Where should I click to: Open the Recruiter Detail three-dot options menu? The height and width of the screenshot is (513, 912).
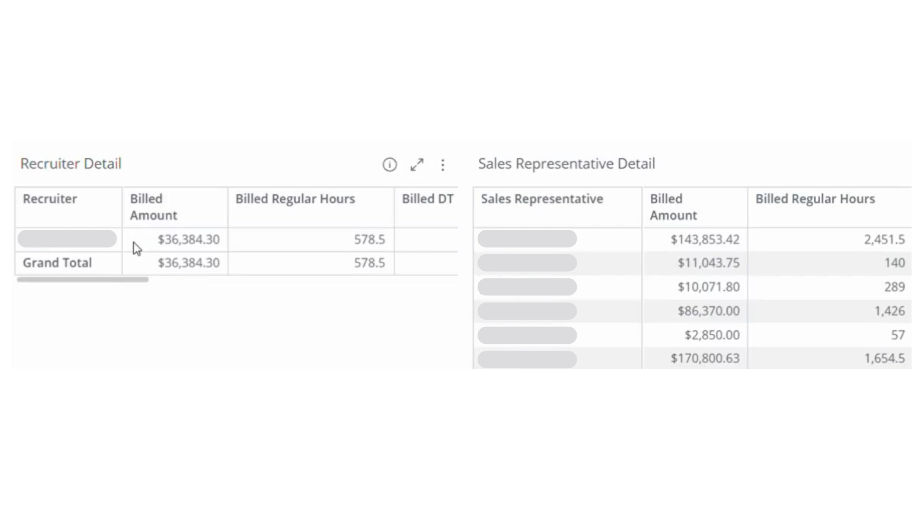443,165
